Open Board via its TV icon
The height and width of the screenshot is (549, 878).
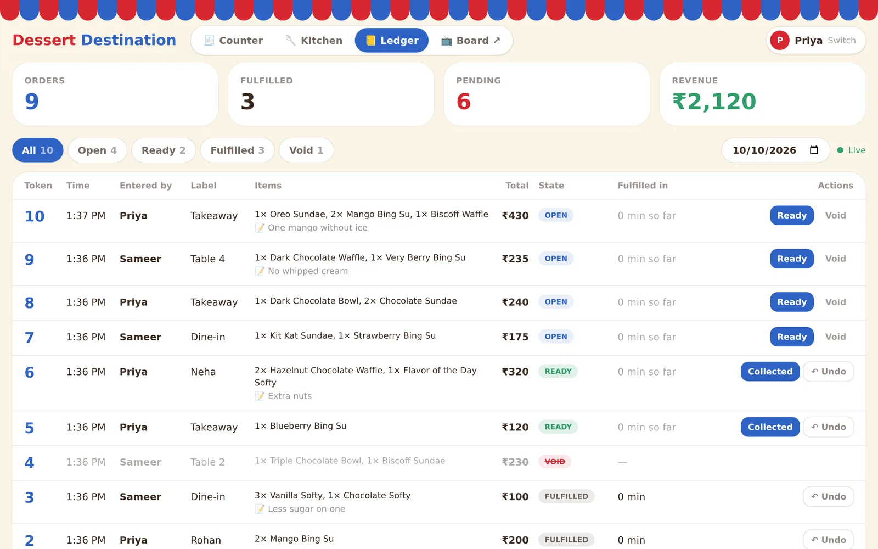coord(447,41)
